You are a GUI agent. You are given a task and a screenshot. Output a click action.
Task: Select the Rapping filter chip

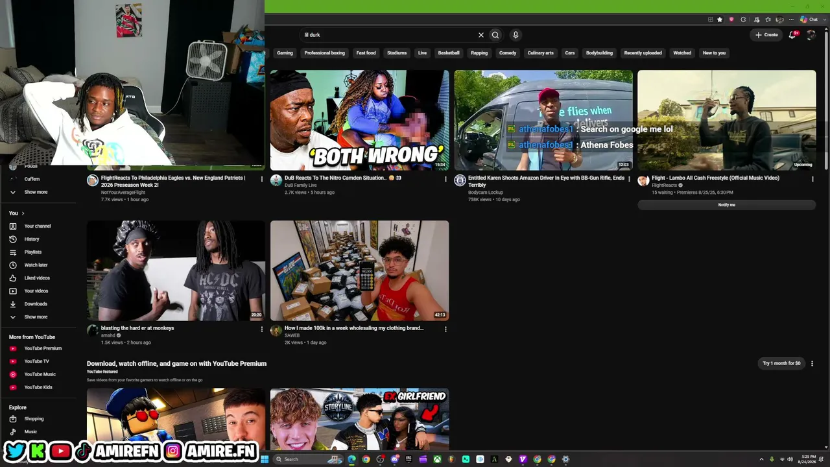479,53
